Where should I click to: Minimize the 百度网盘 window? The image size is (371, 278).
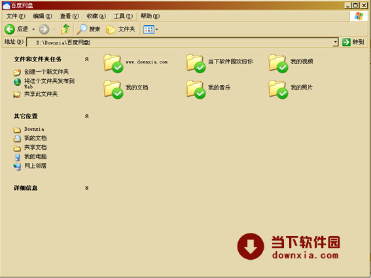pyautogui.click(x=347, y=5)
